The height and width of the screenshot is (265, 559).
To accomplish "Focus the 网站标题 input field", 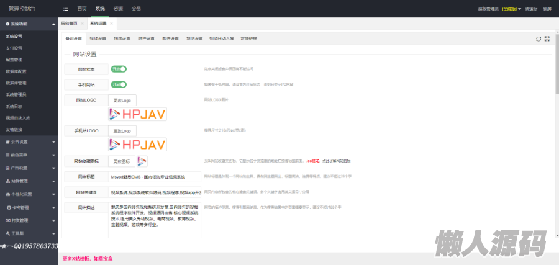I will [155, 177].
